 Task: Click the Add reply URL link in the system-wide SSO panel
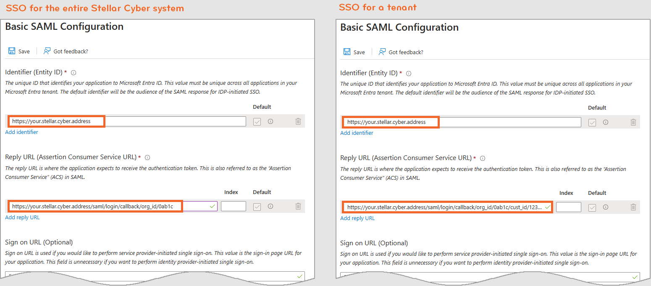pos(22,218)
